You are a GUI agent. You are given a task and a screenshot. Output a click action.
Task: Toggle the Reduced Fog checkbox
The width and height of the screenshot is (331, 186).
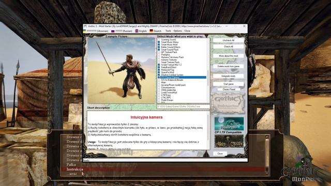pos(159,70)
